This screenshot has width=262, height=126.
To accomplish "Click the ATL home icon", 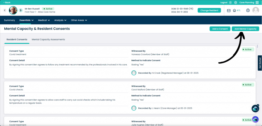I will (234, 10).
